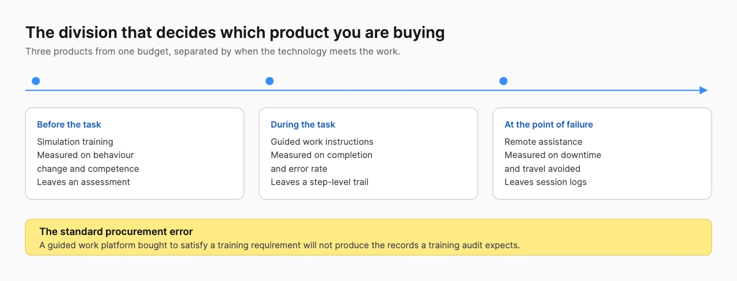
Task: Select the 'During the task' heading
Action: (303, 125)
